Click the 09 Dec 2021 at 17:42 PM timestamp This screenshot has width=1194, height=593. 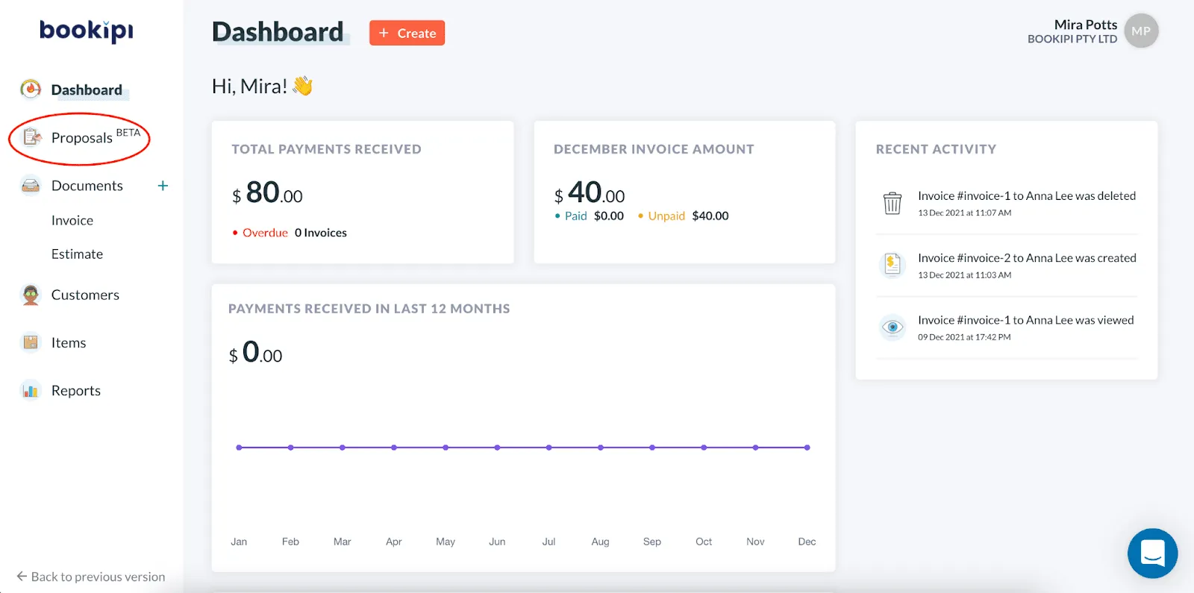tap(964, 337)
